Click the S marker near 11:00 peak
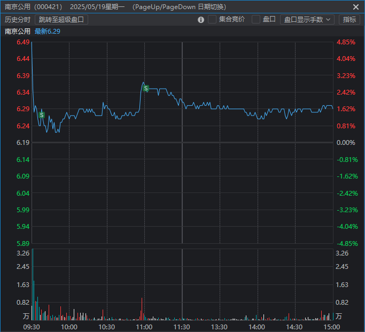 (146, 88)
